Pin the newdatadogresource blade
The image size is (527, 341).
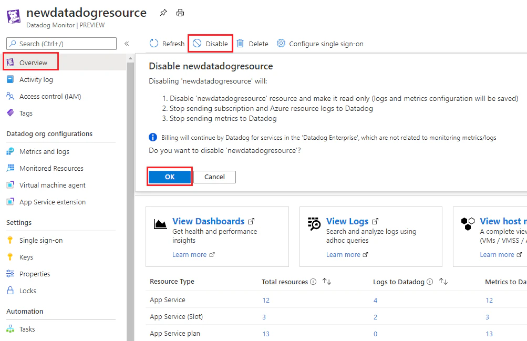tap(163, 13)
